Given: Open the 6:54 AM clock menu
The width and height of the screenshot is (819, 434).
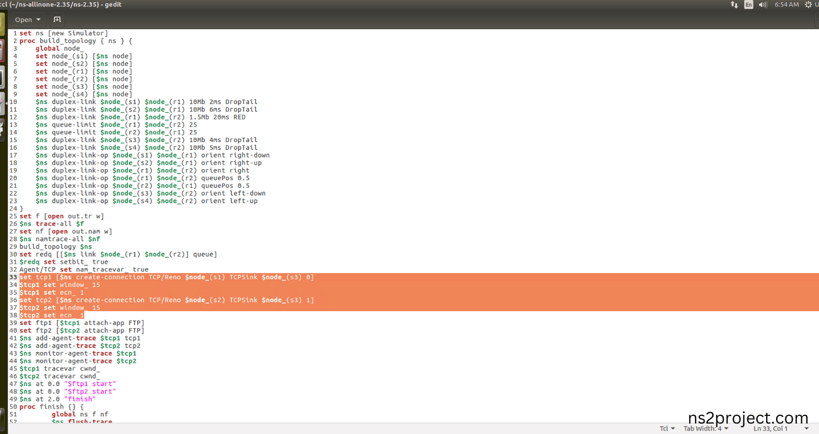Looking at the screenshot, I should click(787, 4).
